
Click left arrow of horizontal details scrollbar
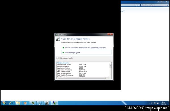pos(58,78)
